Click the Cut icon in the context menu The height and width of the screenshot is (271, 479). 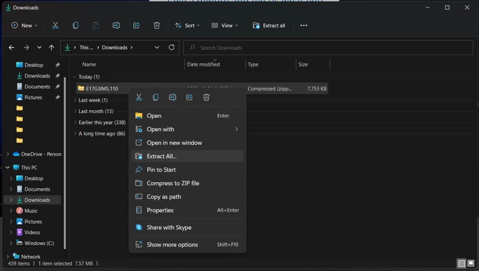pyautogui.click(x=139, y=97)
